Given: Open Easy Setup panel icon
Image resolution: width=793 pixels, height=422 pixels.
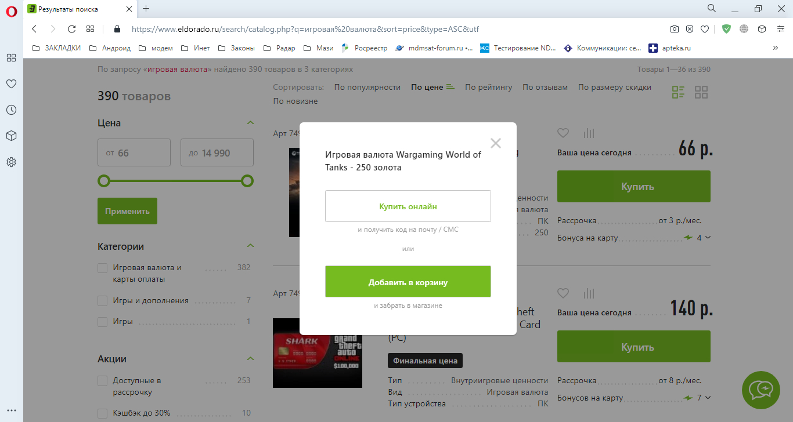Looking at the screenshot, I should pos(780,29).
